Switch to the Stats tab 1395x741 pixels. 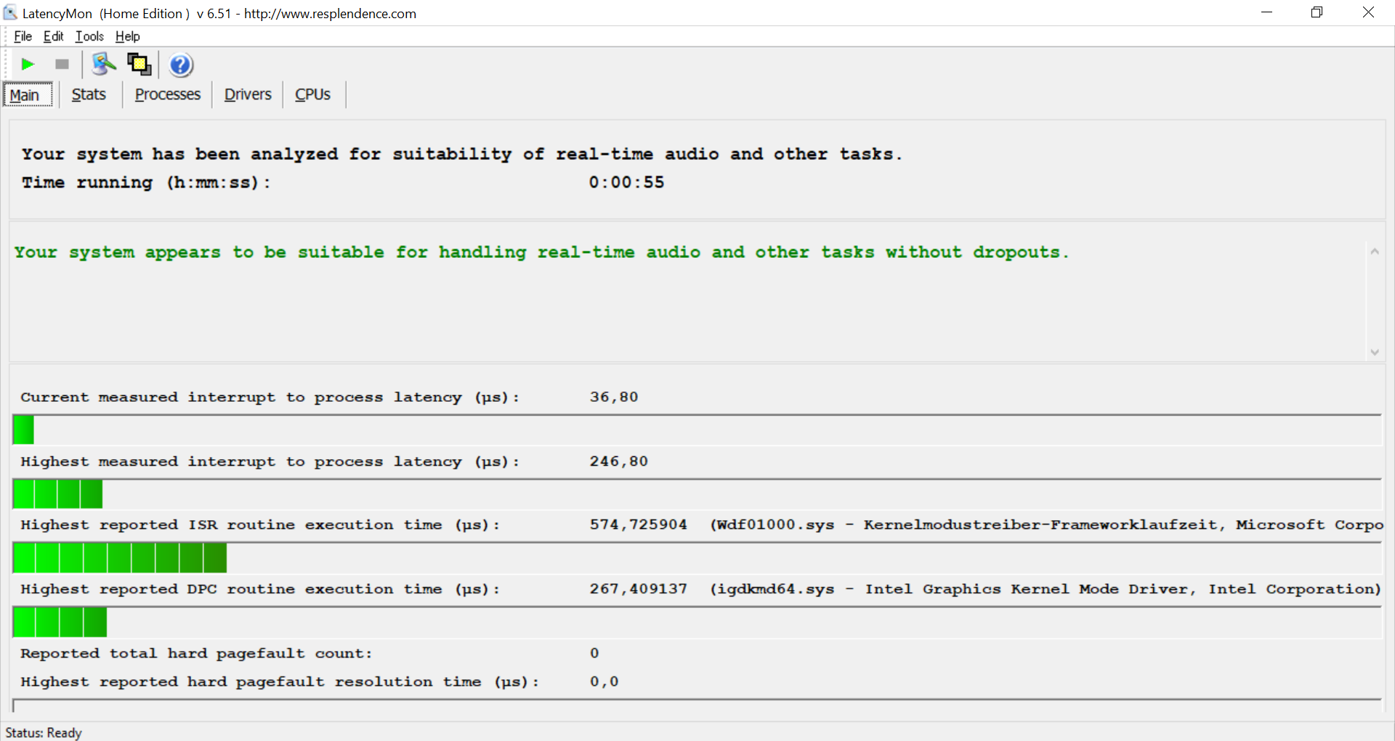[x=89, y=94]
